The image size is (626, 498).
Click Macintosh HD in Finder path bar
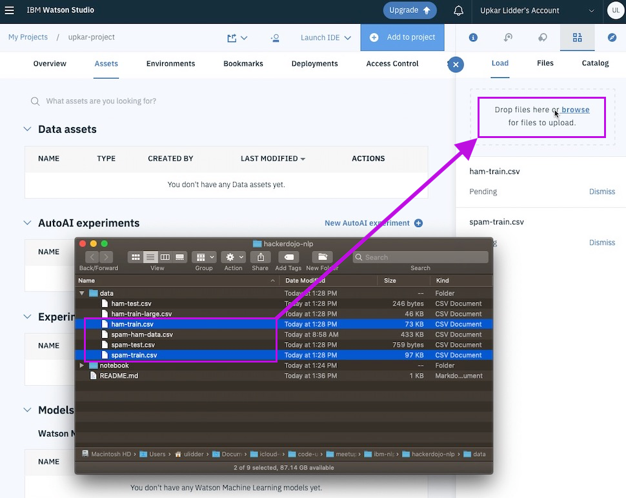(106, 454)
